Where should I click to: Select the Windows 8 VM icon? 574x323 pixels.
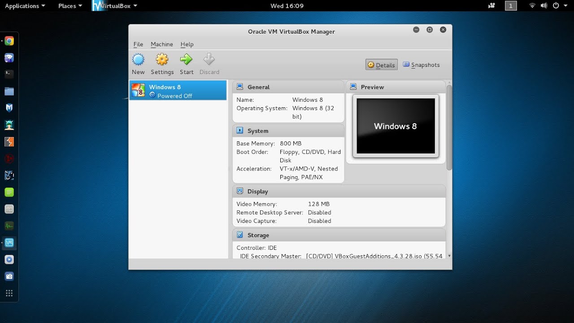(x=138, y=91)
